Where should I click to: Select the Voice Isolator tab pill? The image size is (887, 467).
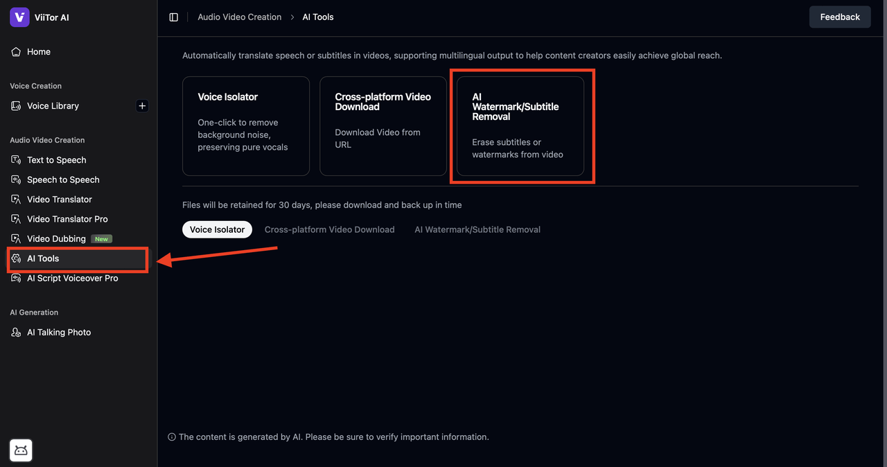click(217, 229)
